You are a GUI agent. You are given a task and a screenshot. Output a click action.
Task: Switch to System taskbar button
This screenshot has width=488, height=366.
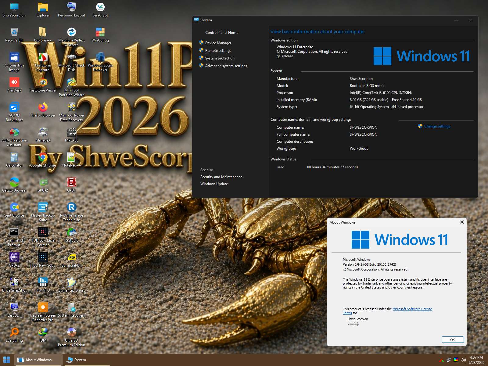87,360
